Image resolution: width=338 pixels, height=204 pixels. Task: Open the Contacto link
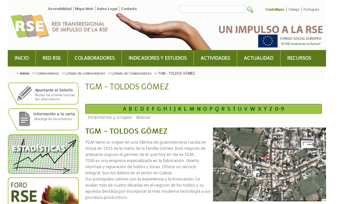129,9
